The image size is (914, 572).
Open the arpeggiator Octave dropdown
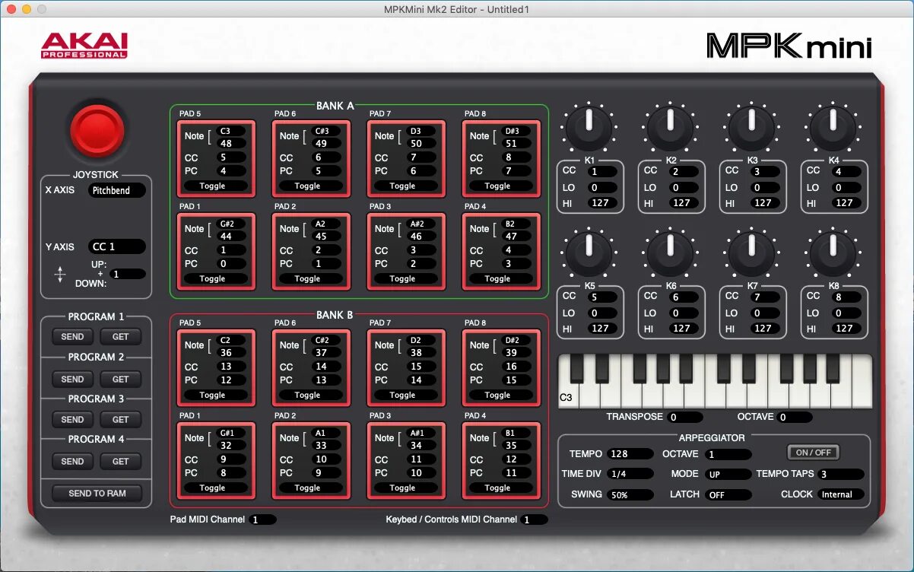pyautogui.click(x=728, y=454)
